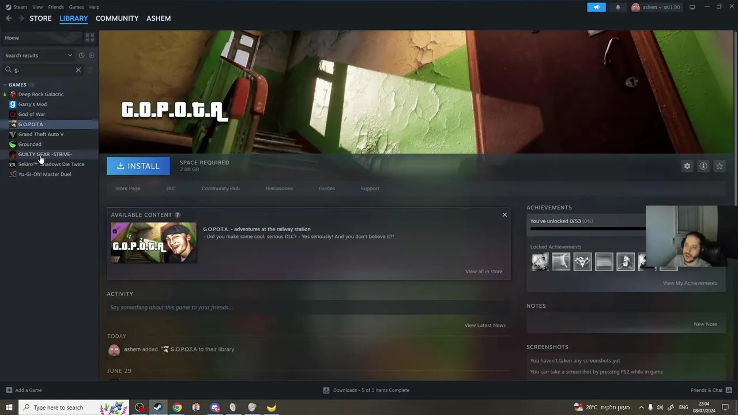Go to the STORE tab
The width and height of the screenshot is (738, 415).
point(40,18)
